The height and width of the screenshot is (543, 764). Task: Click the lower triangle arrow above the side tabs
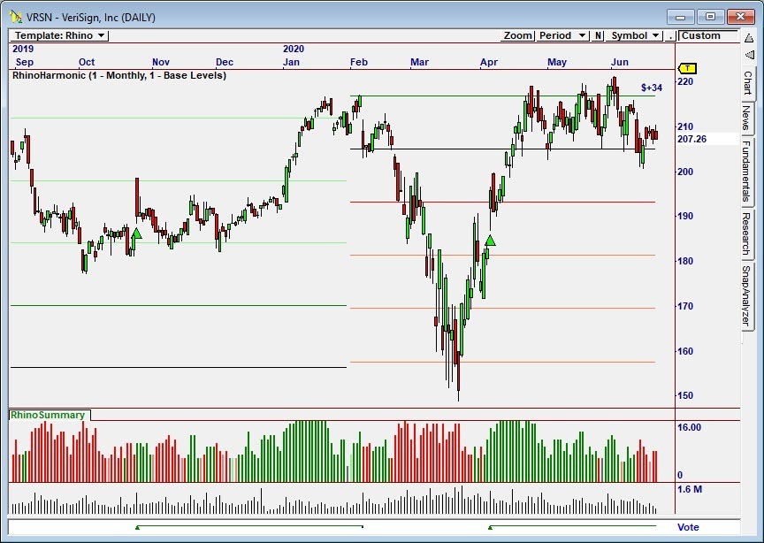749,55
